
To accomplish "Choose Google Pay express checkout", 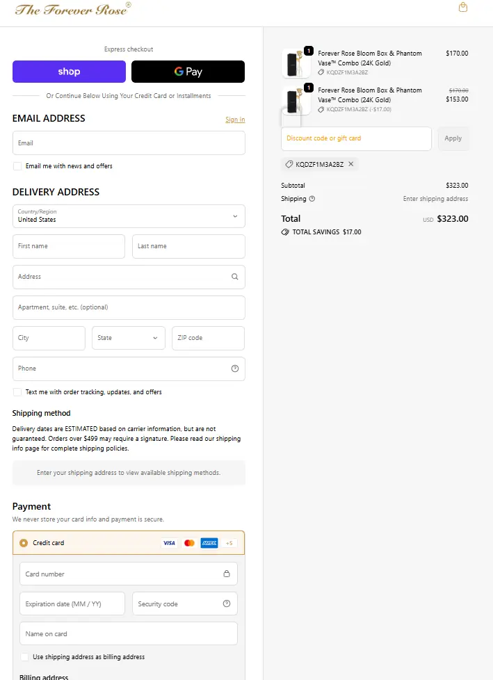I will click(188, 72).
